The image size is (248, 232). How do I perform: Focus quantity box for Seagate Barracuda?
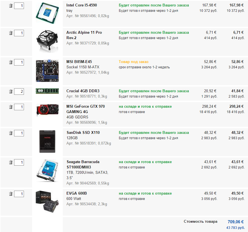(x=19, y=162)
